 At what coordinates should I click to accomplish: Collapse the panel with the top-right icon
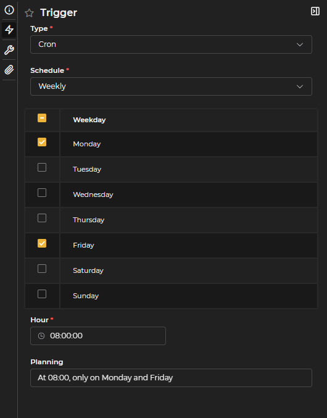(x=315, y=11)
